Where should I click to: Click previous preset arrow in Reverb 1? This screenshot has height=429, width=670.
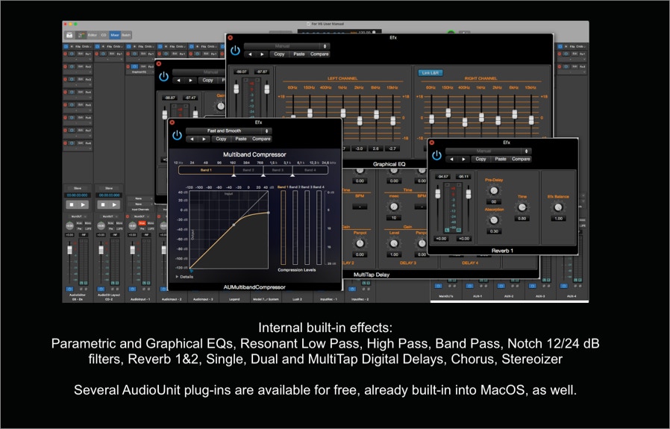(x=451, y=159)
